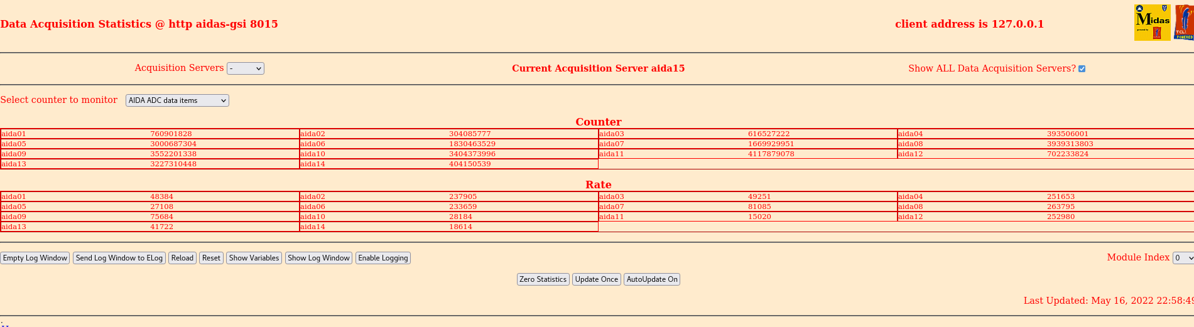
Task: Select the Rate value 18614 for aida14
Action: (x=460, y=227)
